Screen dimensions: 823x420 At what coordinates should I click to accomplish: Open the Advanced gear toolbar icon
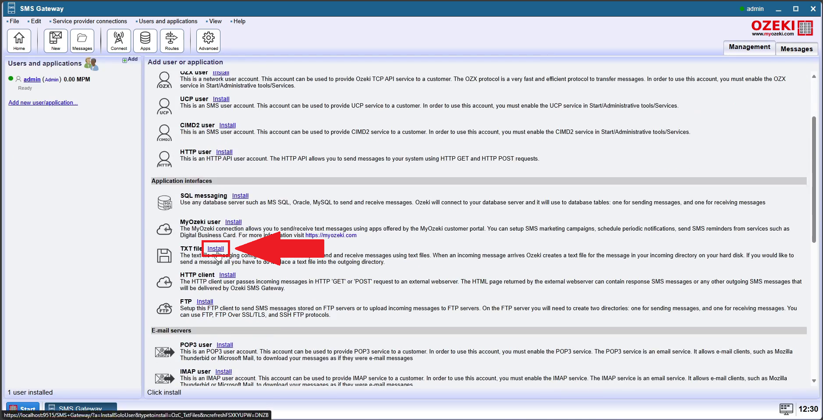208,41
